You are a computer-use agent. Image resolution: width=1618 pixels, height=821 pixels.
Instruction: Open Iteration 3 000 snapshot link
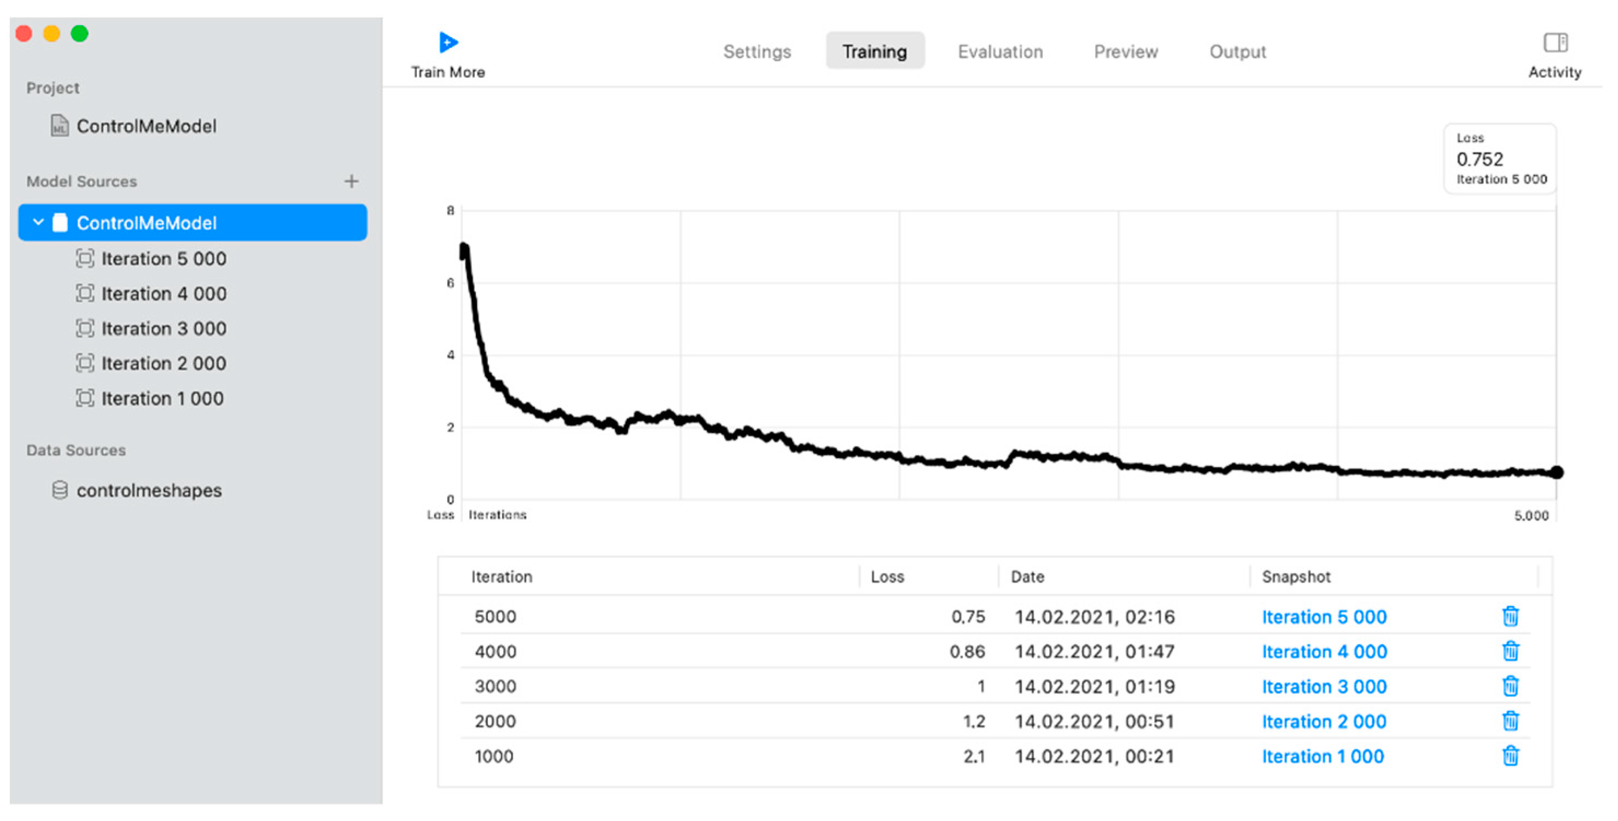[x=1323, y=687]
